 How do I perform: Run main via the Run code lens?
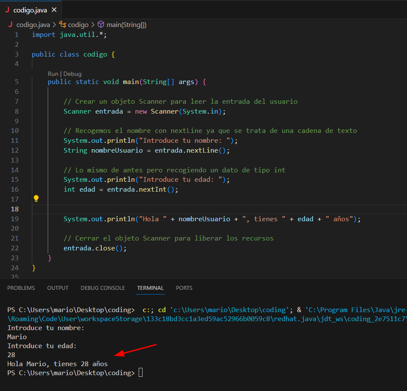[53, 74]
